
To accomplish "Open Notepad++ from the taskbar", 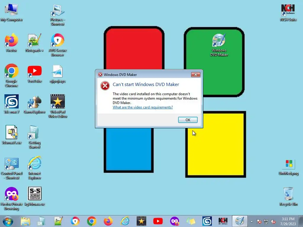I will coord(58,221).
